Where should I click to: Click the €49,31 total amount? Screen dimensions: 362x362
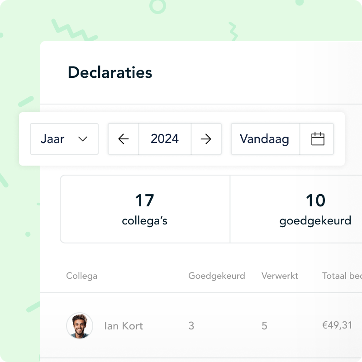pyautogui.click(x=337, y=325)
